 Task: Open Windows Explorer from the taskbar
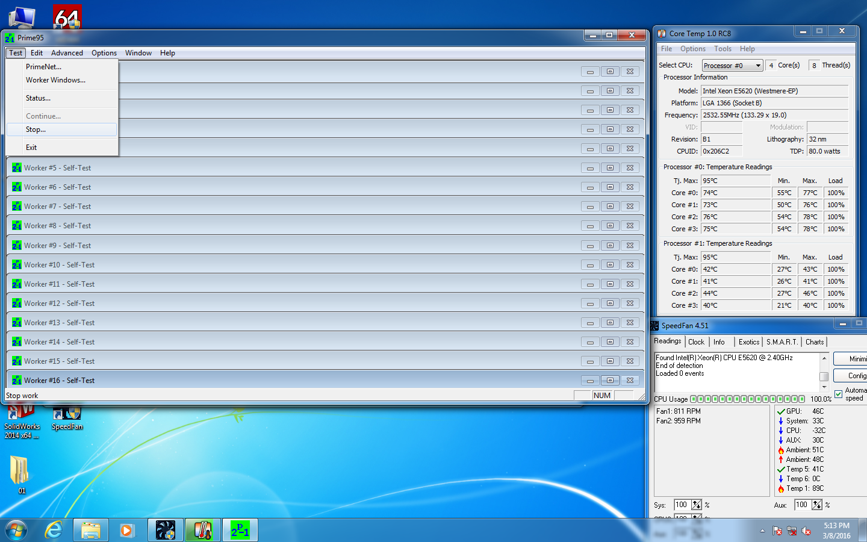[90, 530]
